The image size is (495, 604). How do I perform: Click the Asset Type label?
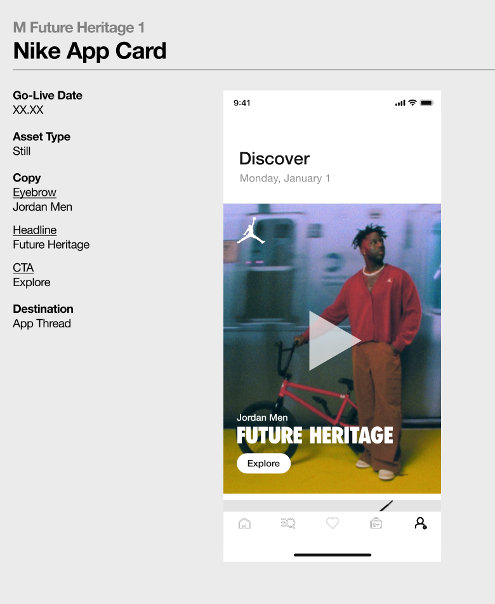tap(42, 137)
